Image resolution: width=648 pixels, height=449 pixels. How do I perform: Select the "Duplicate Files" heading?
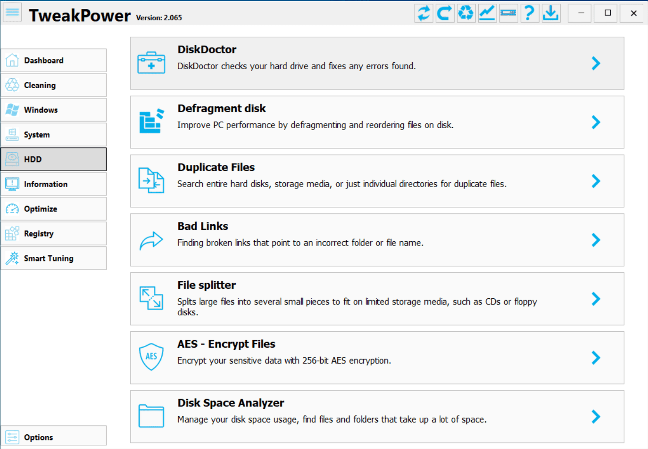(x=216, y=167)
